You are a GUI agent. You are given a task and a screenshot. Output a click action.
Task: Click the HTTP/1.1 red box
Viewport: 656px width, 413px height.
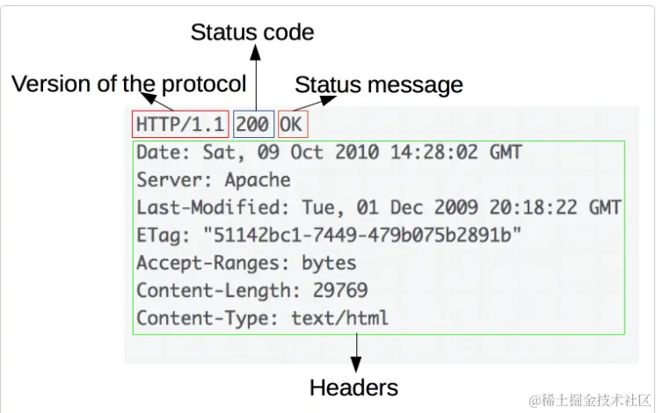coord(181,124)
